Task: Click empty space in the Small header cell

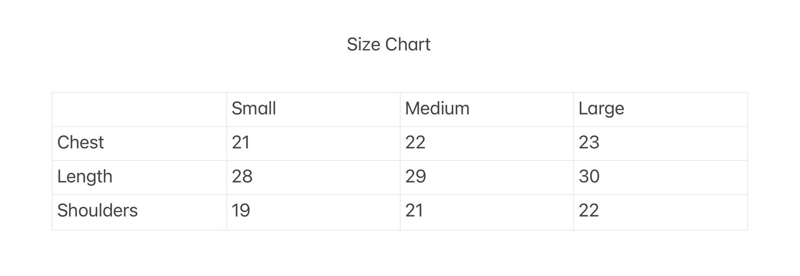Action: 343,109
